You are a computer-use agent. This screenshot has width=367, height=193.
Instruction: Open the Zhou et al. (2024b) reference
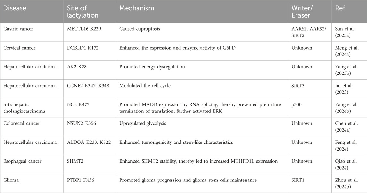click(x=346, y=183)
